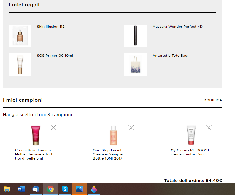This screenshot has width=235, height=195.
Task: Click the One-Step Facial Cleanser bottle image
Action: click(113, 135)
